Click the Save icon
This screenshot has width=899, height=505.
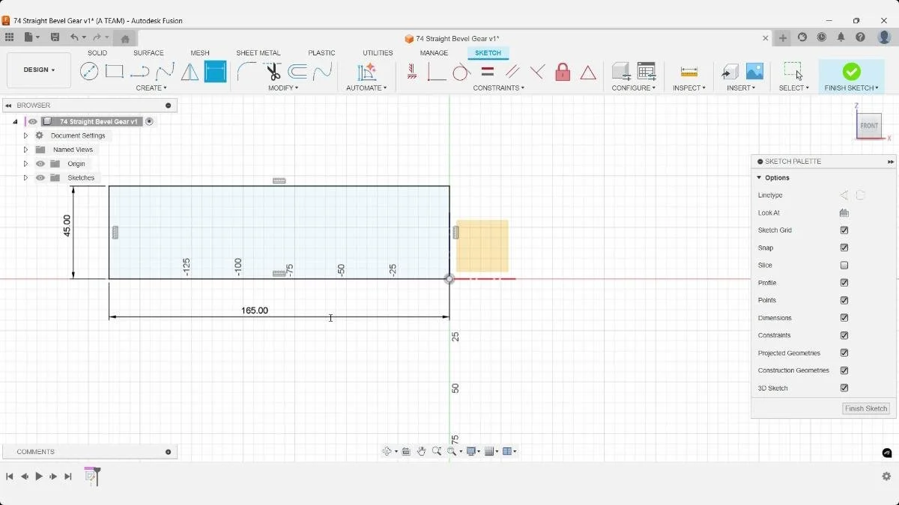[55, 37]
